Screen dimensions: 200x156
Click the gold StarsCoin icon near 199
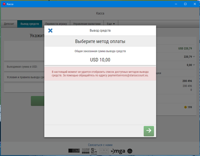tap(185, 107)
